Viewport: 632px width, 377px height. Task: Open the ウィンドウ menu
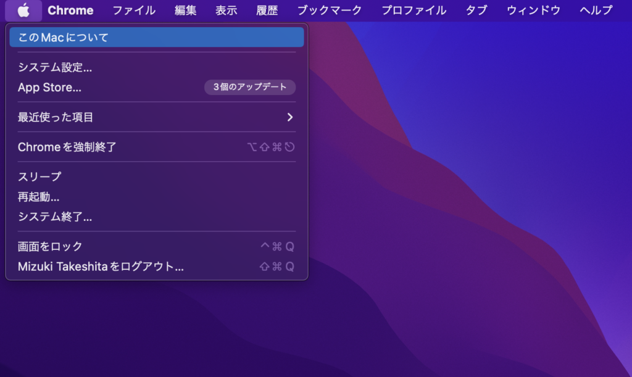tap(533, 10)
